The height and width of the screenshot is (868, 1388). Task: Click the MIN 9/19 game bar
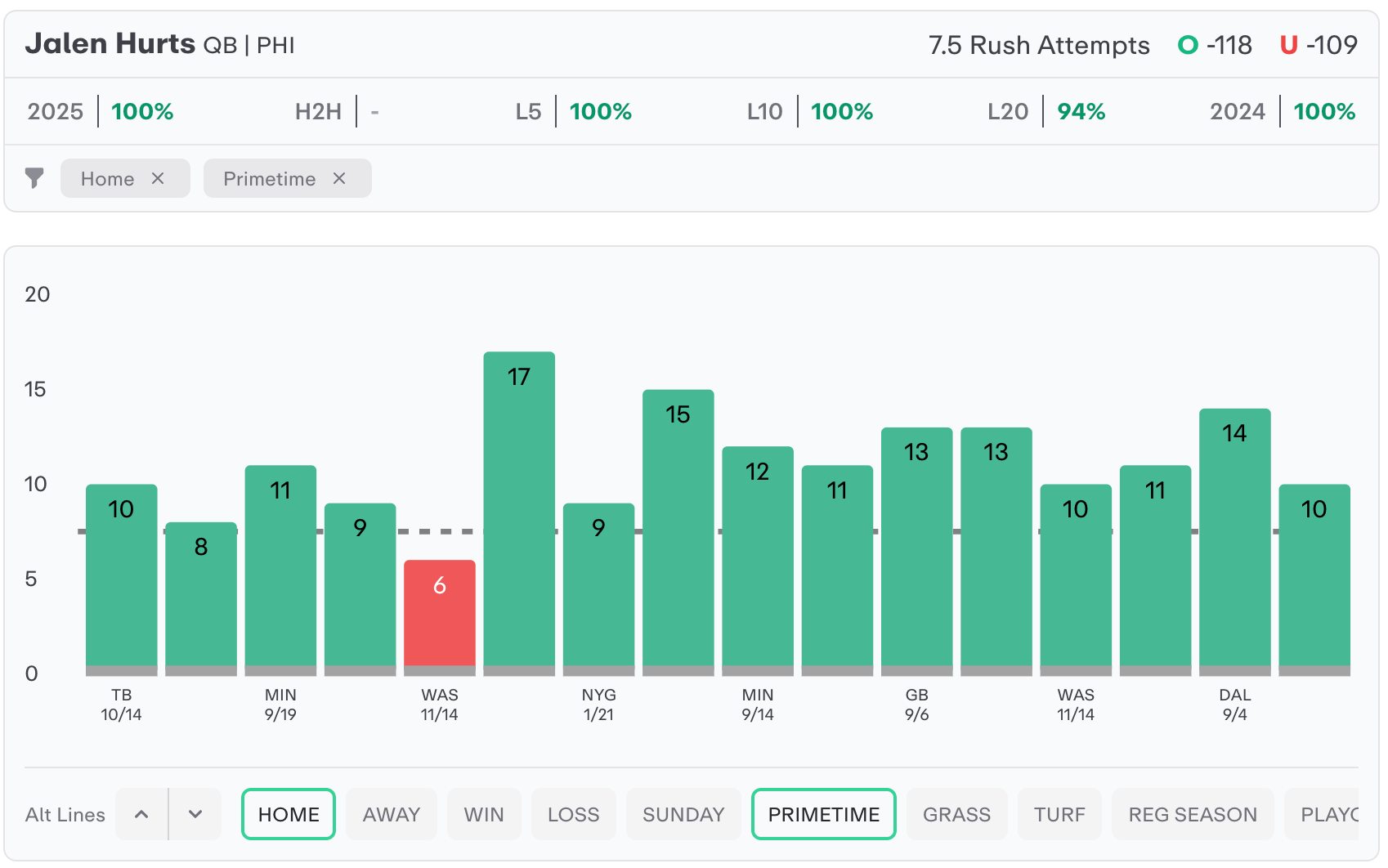[280, 570]
